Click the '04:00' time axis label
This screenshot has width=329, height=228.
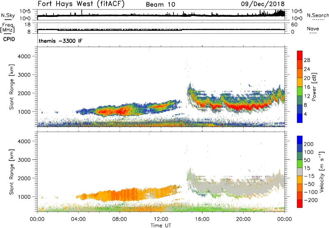click(x=79, y=219)
